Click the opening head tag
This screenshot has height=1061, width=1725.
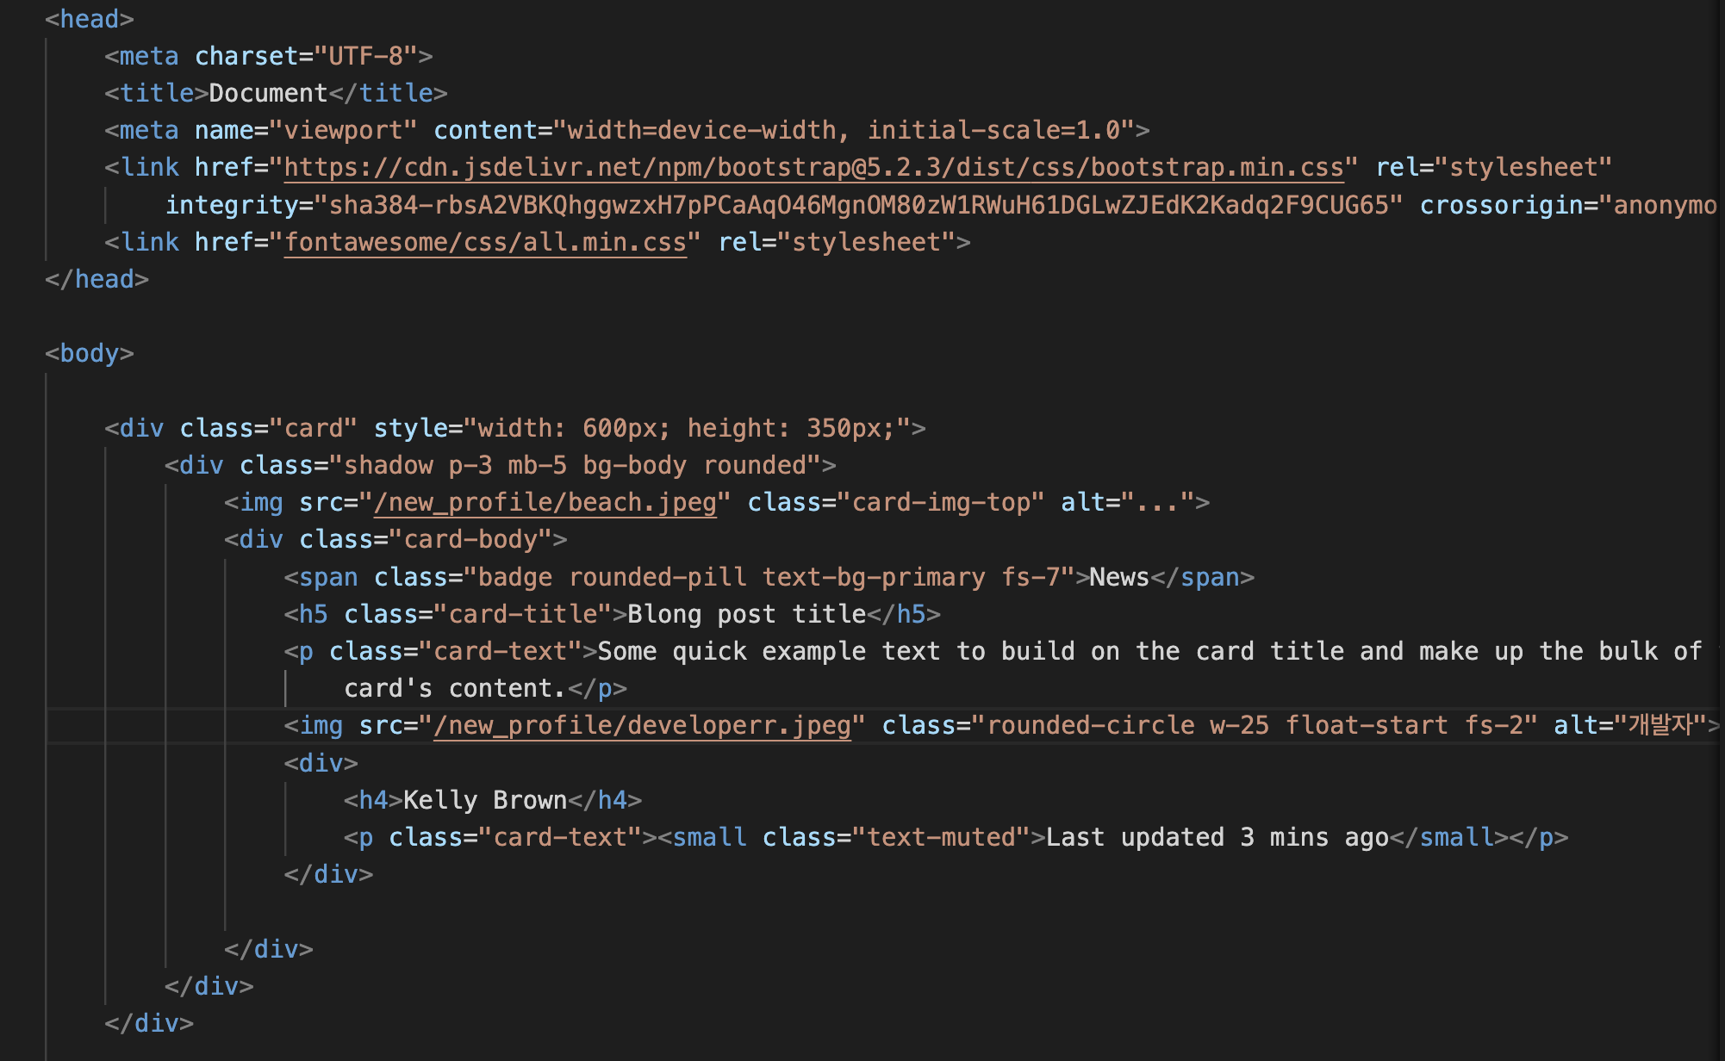(90, 19)
